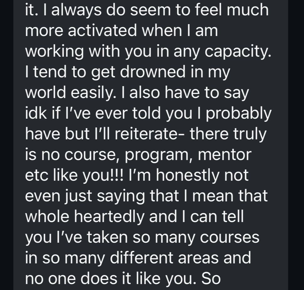Image resolution: width=304 pixels, height=290 pixels.
Task: Click the word "taken" in the message
Action: click(107, 237)
